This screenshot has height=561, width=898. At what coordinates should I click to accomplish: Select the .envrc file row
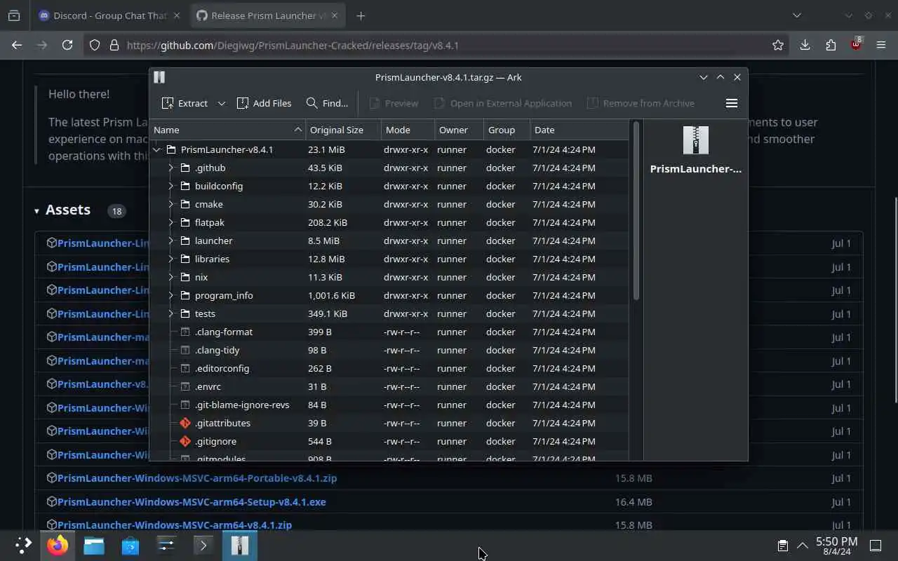tap(389, 386)
